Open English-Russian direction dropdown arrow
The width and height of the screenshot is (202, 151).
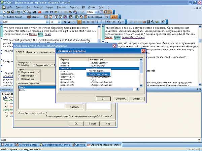(25, 17)
